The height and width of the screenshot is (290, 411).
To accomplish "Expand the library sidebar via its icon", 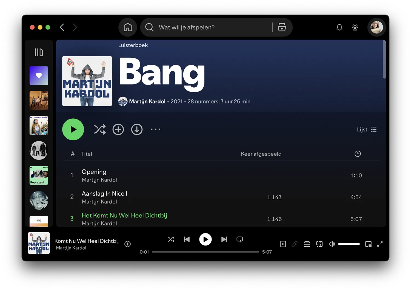I will click(x=39, y=52).
